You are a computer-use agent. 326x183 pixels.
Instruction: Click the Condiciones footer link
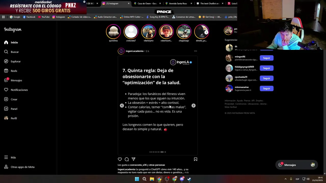click(241, 104)
